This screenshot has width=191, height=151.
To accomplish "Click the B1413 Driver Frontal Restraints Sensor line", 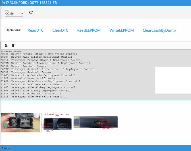I will coord(32,84).
